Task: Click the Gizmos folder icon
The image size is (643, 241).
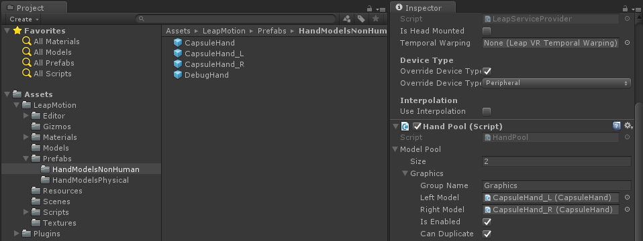Action: 36,127
